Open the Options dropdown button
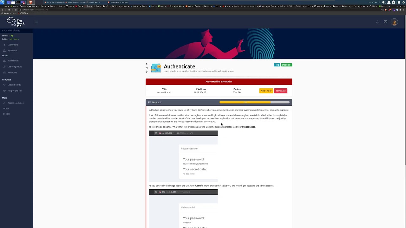 point(286,65)
